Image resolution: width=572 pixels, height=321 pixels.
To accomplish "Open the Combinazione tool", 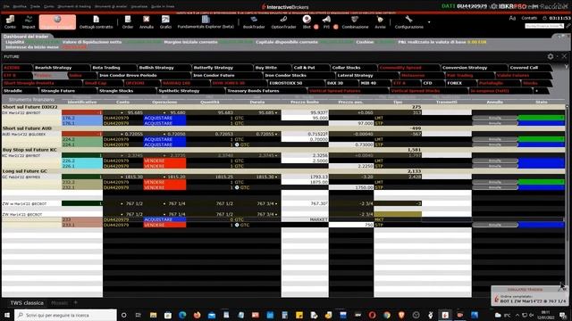I will pos(355,21).
